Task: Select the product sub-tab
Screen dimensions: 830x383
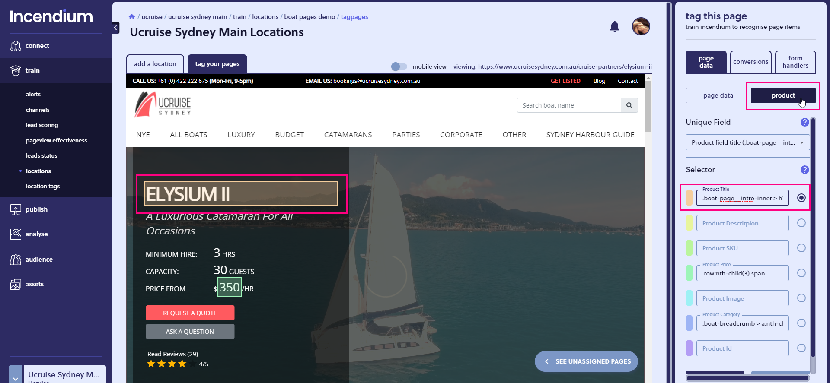Action: click(x=783, y=95)
